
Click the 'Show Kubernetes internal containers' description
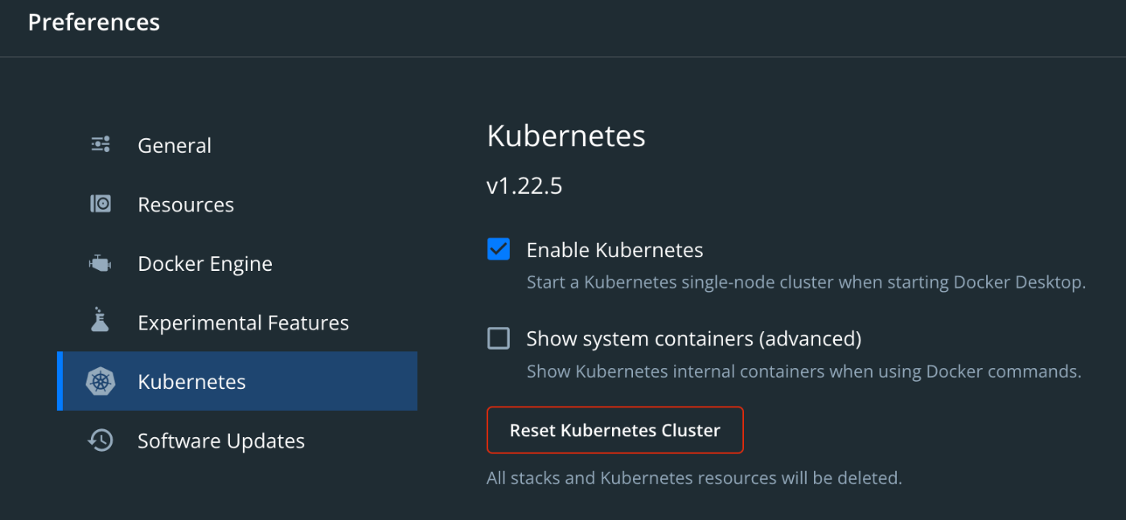point(803,372)
